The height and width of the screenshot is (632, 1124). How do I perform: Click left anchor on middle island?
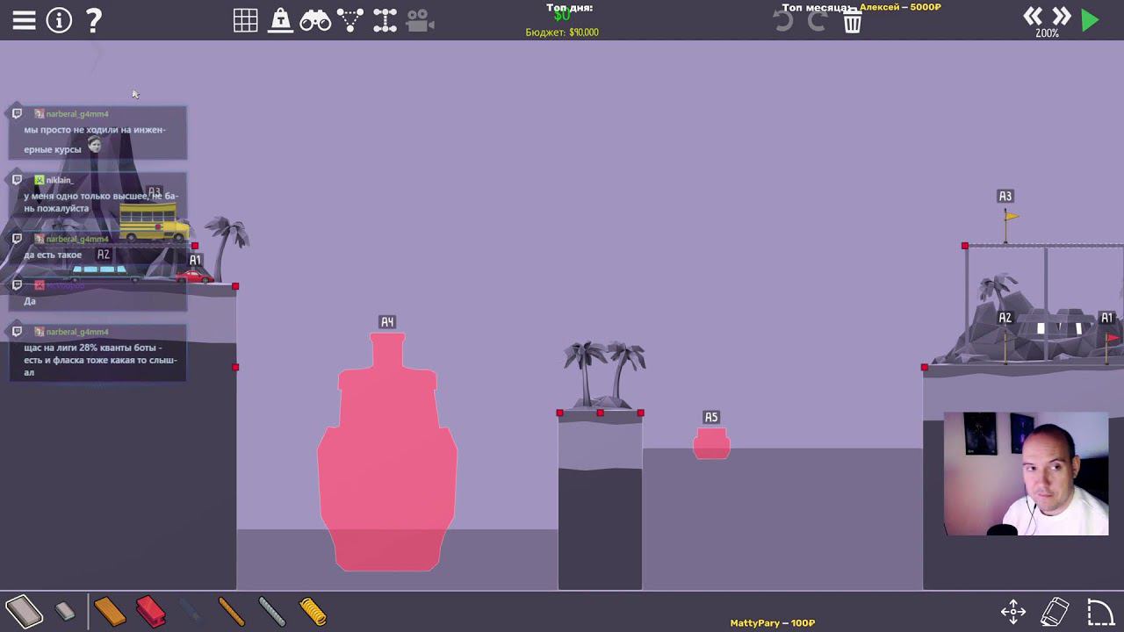click(x=559, y=413)
